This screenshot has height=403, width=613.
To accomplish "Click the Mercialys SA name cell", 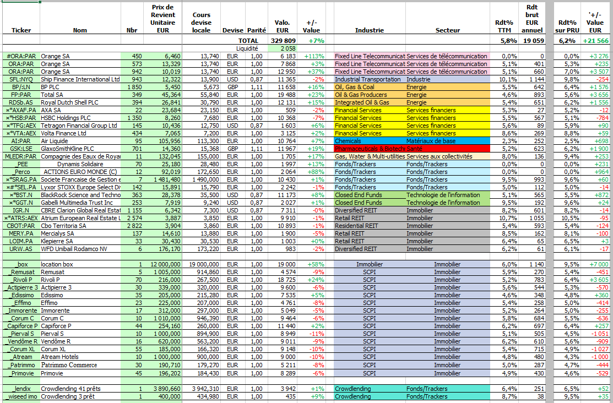I will pos(80,234).
